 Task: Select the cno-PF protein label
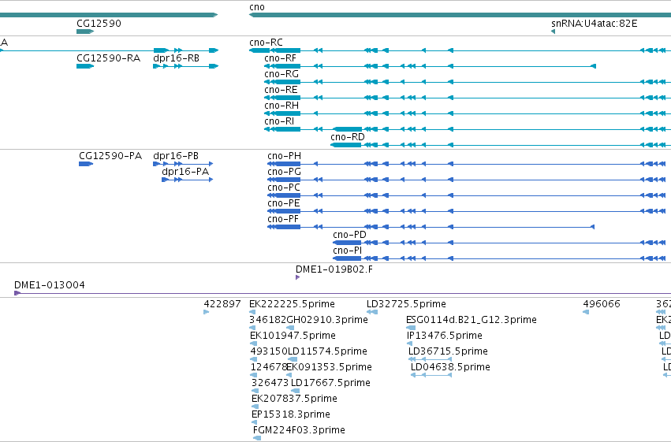(x=283, y=219)
